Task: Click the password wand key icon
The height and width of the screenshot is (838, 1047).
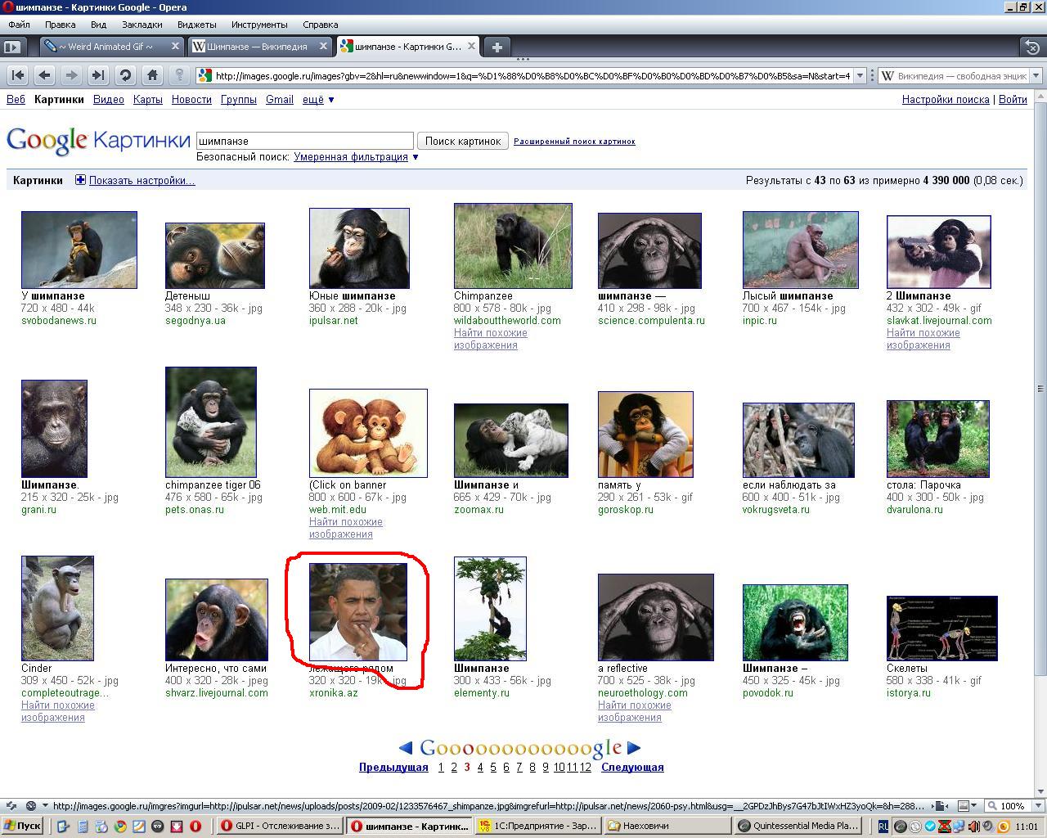Action: coord(179,75)
